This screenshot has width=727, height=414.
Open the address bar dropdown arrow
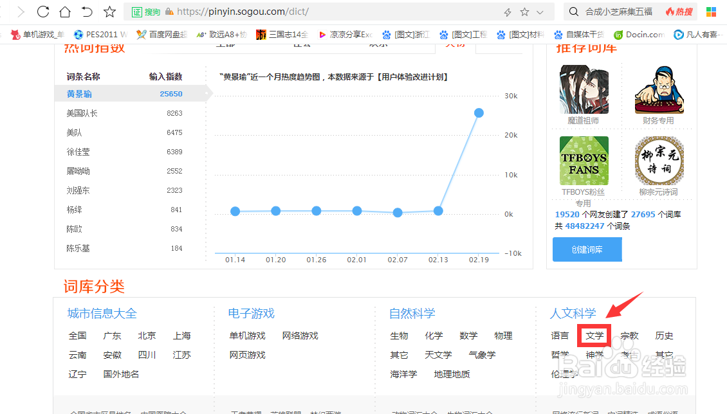point(540,11)
